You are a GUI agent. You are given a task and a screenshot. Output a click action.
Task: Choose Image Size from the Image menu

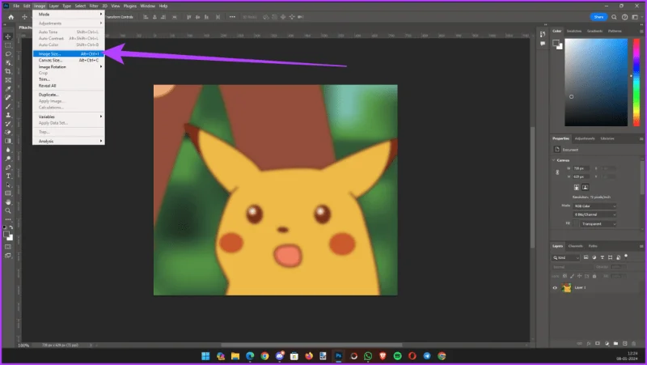click(x=69, y=53)
